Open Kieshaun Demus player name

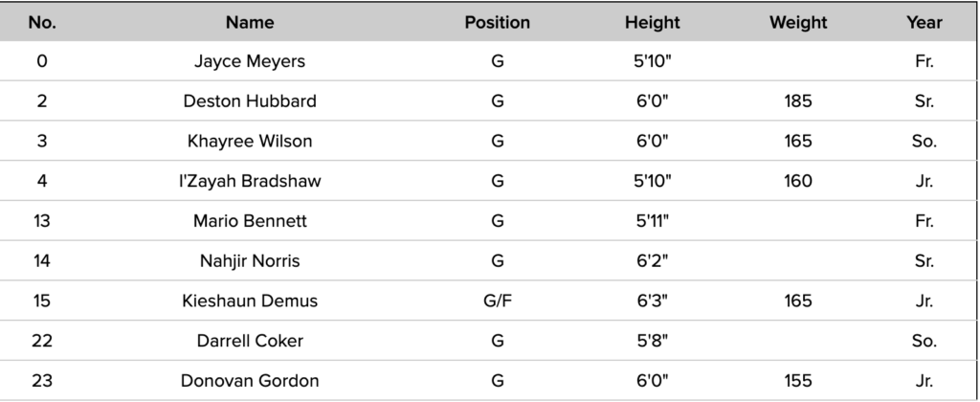[x=250, y=301]
